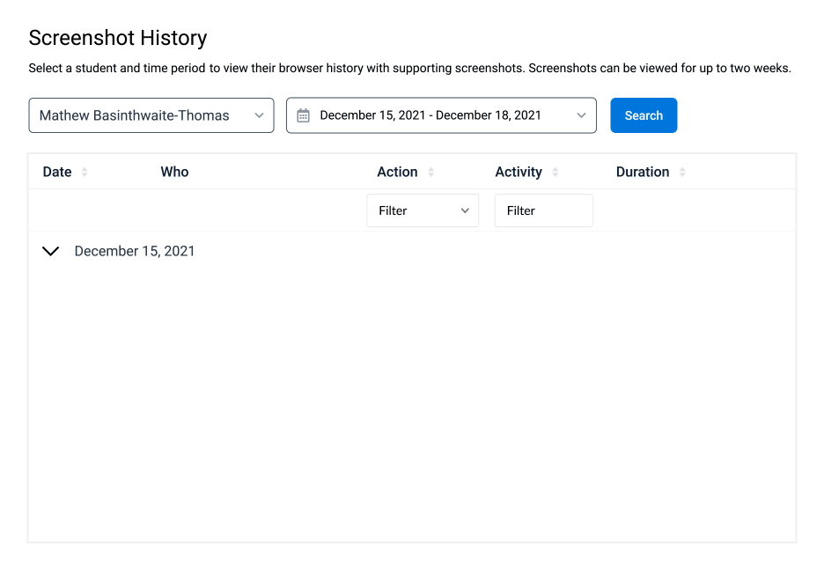Sort by the Activity column header
Screen dimensions: 824x568
point(519,172)
